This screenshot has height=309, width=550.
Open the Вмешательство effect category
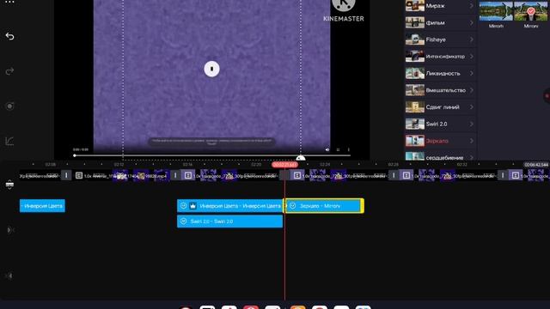(441, 90)
